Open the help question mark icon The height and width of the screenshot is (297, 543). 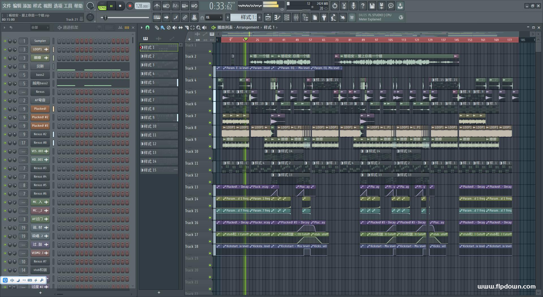point(363,6)
